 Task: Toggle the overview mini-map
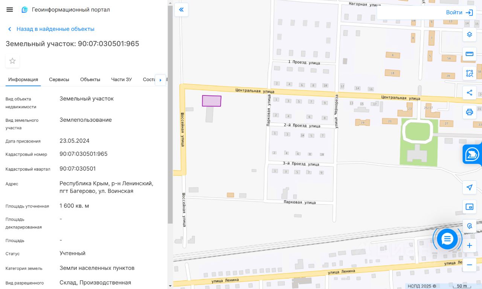point(469,207)
